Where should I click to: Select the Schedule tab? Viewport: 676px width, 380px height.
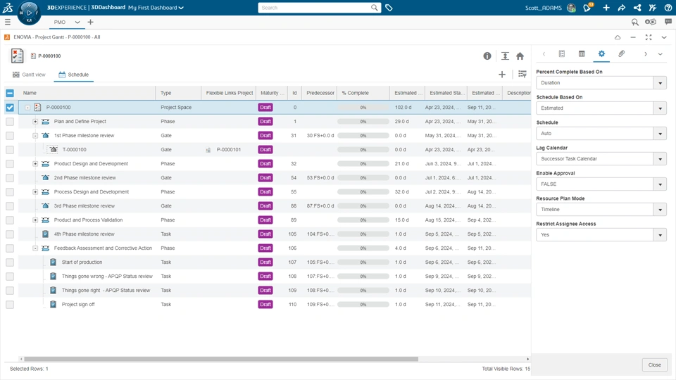pyautogui.click(x=74, y=75)
